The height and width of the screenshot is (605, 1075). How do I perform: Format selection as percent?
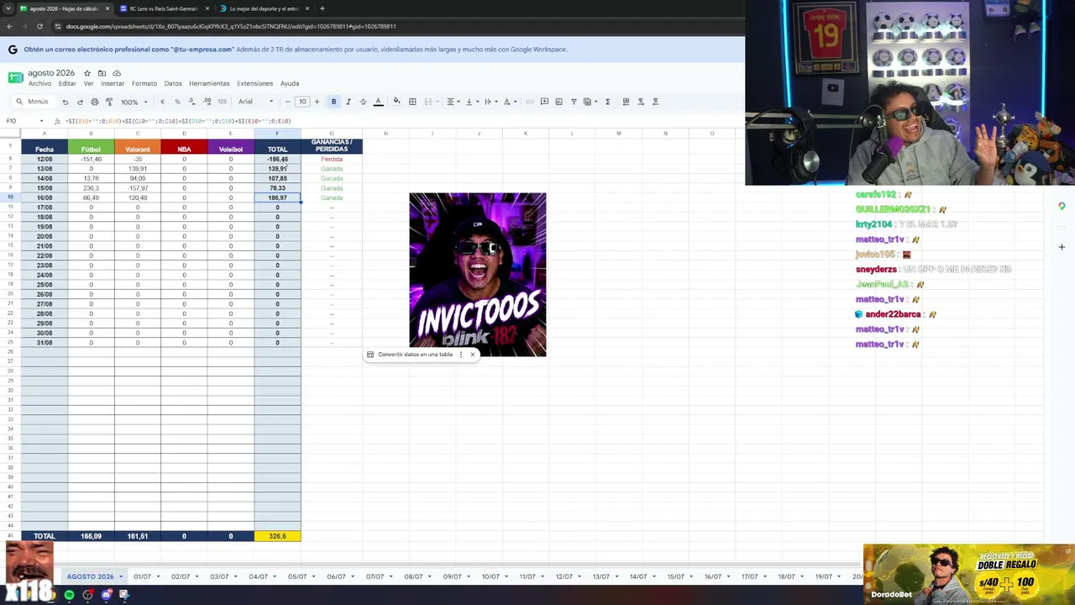coord(177,102)
